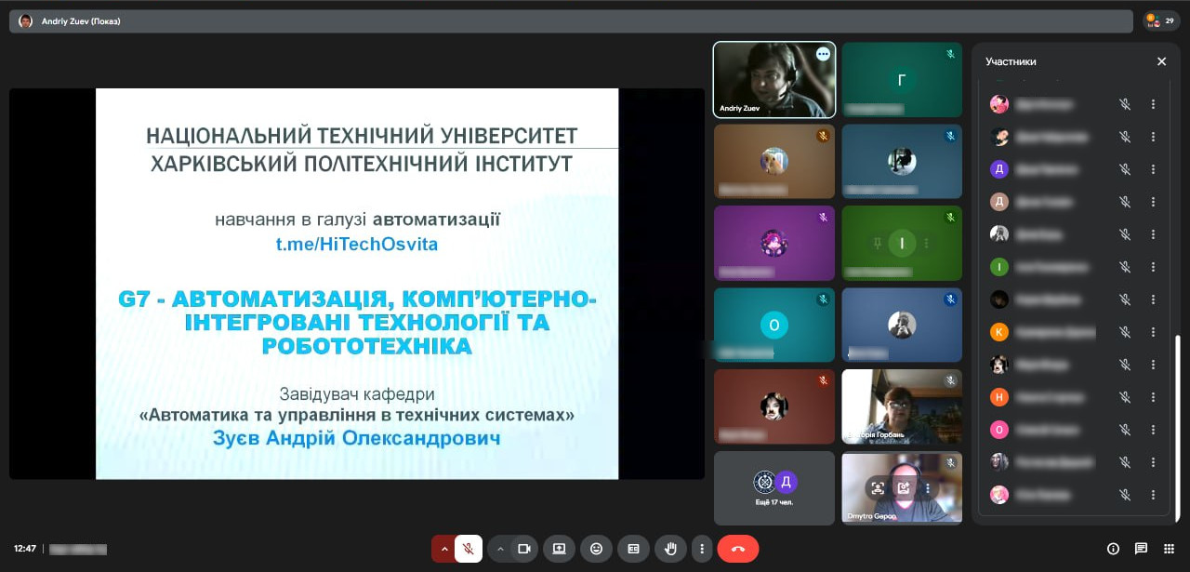Viewport: 1190px width, 572px height.
Task: Click presenter avatar in top bar
Action: click(26, 20)
